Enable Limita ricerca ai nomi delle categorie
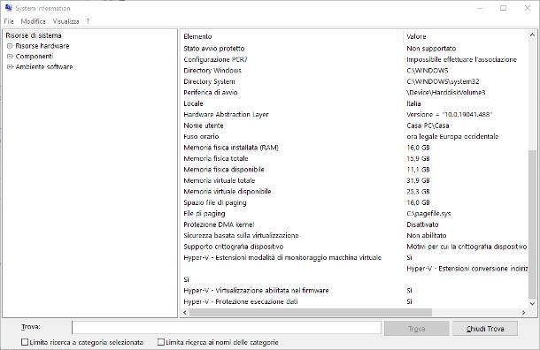The image size is (540, 350). pyautogui.click(x=161, y=342)
